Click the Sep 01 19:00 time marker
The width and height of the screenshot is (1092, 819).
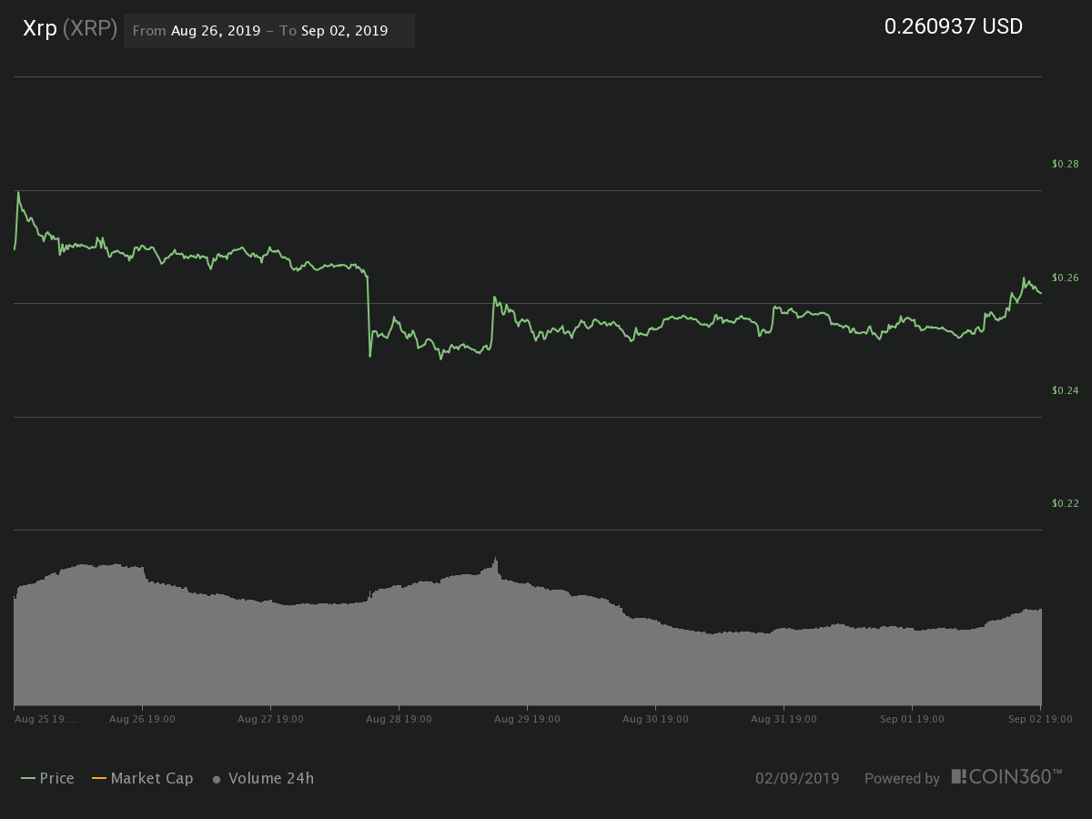[x=912, y=719]
